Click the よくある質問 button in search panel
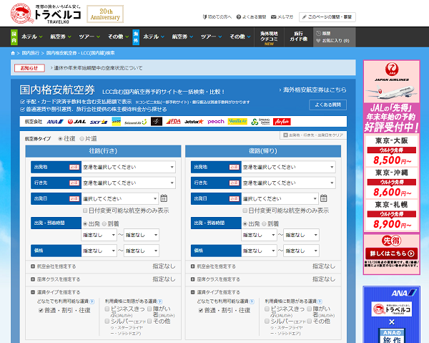Viewport: 429px width, 343px height. click(327, 105)
